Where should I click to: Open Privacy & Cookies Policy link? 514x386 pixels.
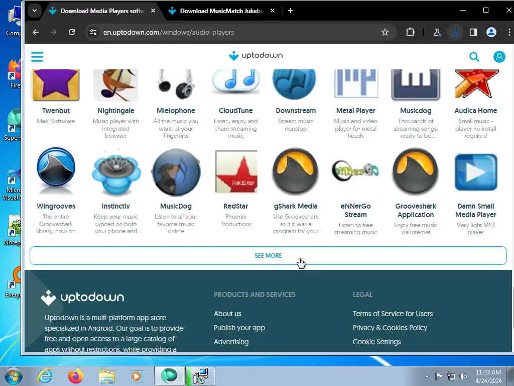(x=390, y=328)
